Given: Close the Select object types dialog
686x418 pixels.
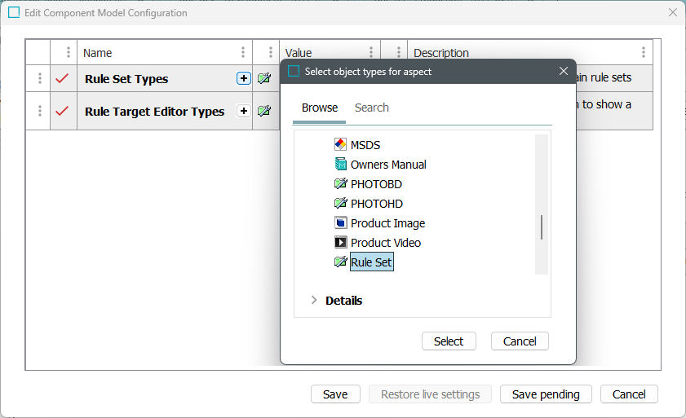Looking at the screenshot, I should 564,71.
